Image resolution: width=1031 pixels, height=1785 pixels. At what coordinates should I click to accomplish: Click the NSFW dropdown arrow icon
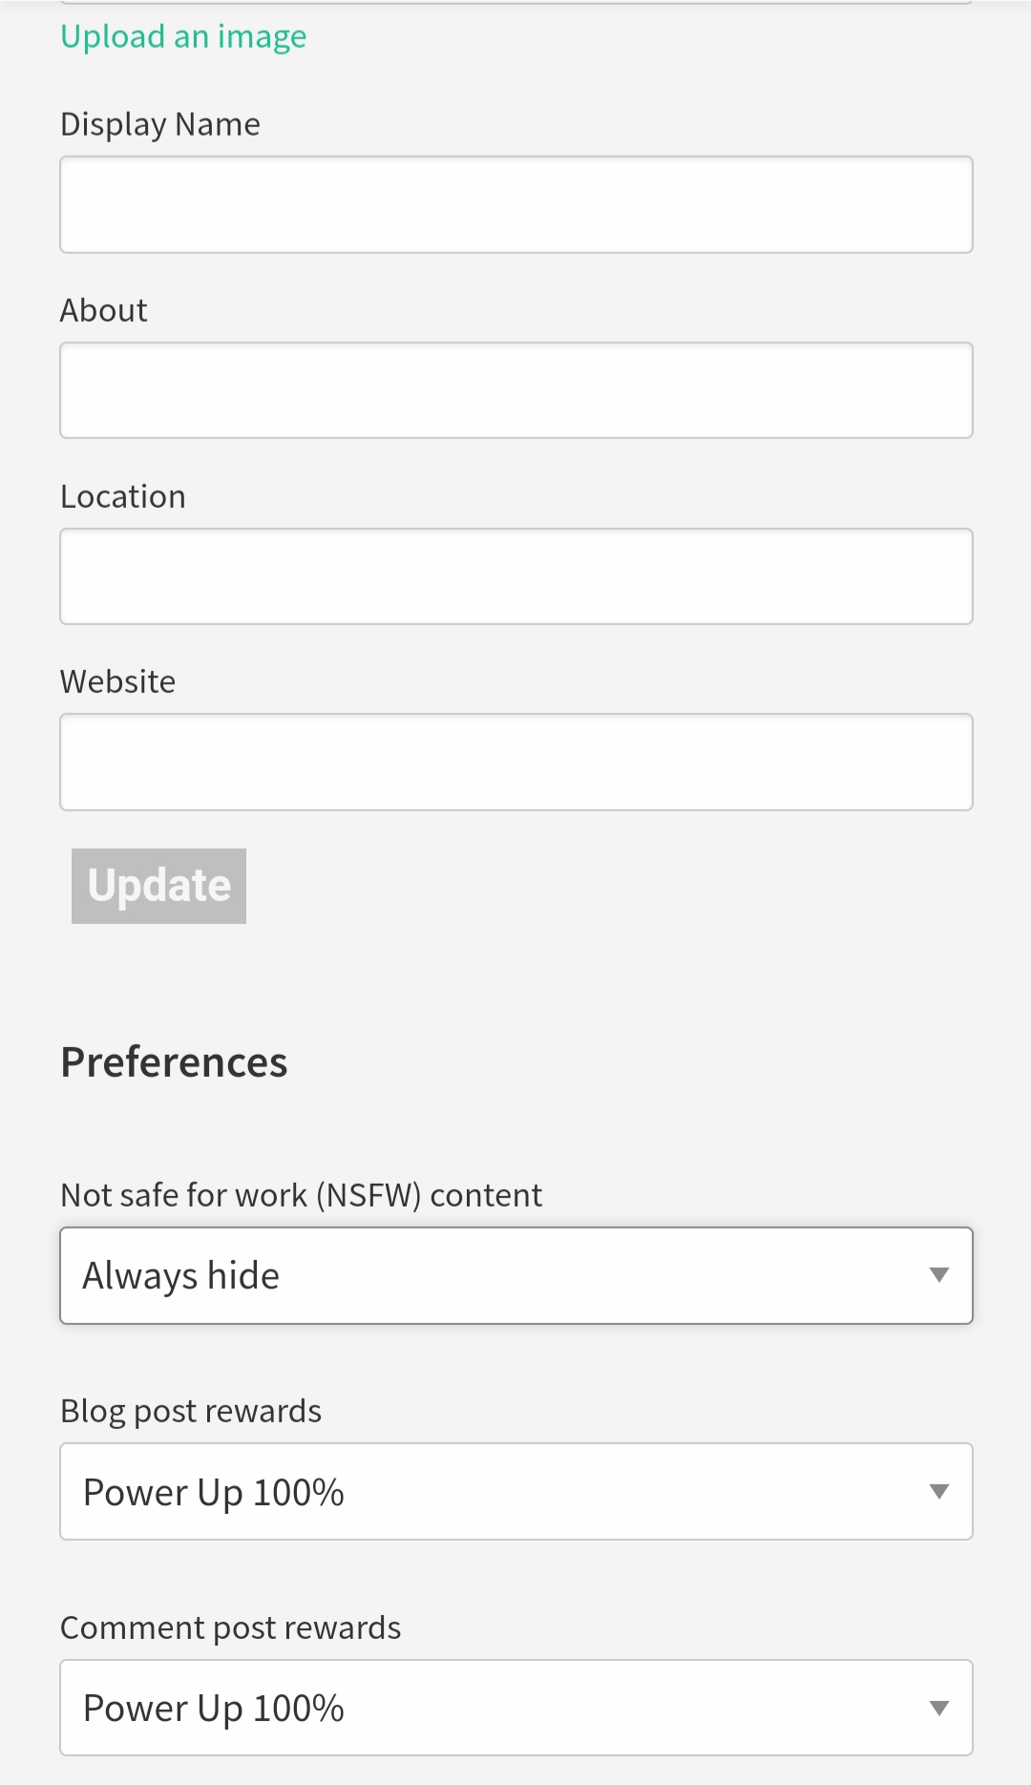point(939,1275)
